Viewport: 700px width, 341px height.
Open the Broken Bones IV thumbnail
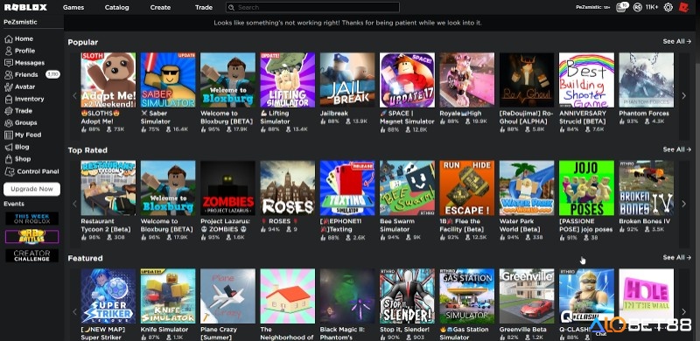tap(647, 188)
